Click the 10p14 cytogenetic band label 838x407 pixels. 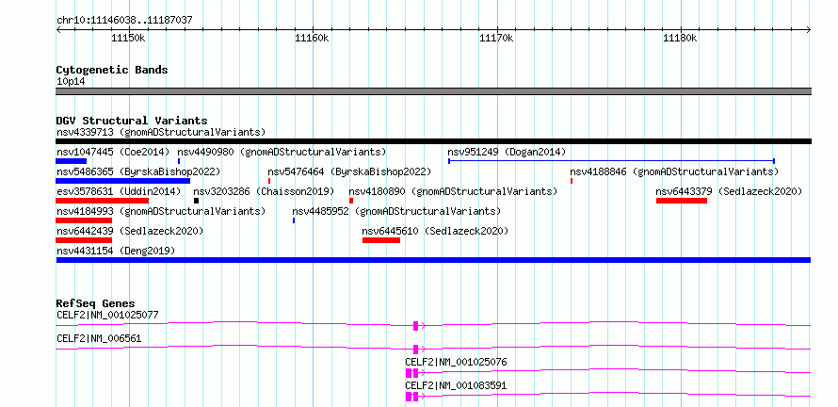(71, 82)
